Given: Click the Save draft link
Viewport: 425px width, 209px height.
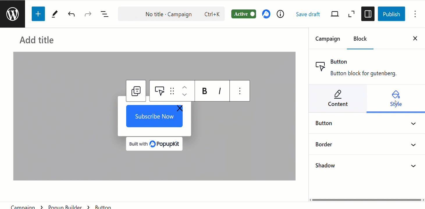Looking at the screenshot, I should click(308, 14).
